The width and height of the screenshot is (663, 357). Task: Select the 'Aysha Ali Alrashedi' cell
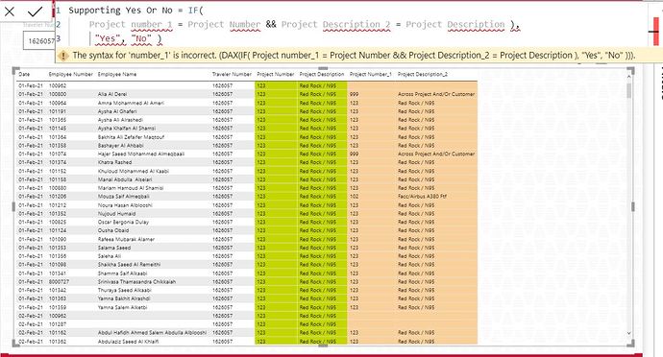120,120
